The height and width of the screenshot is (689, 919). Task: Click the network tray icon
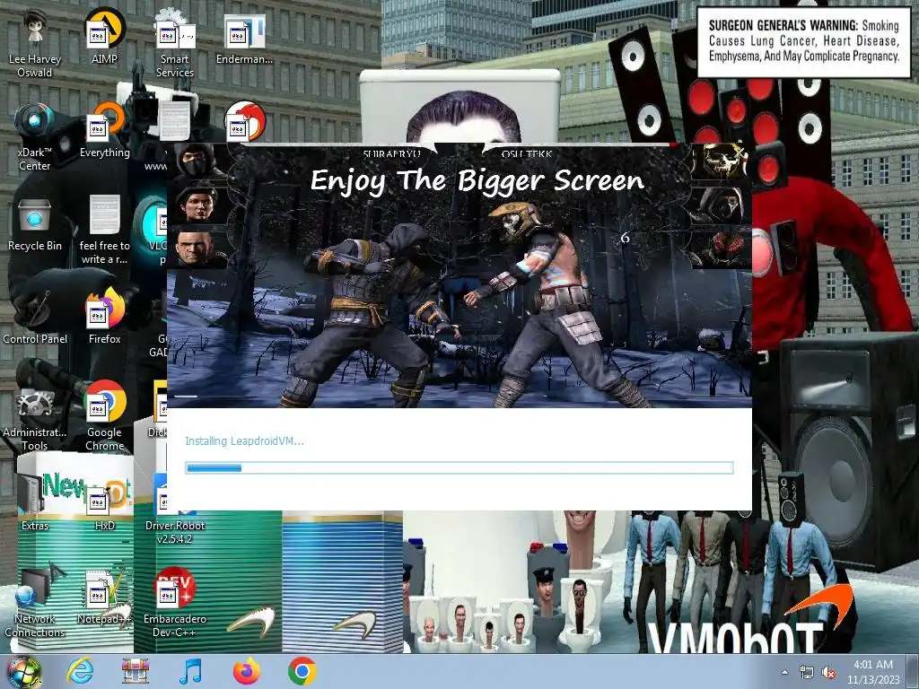click(x=807, y=673)
